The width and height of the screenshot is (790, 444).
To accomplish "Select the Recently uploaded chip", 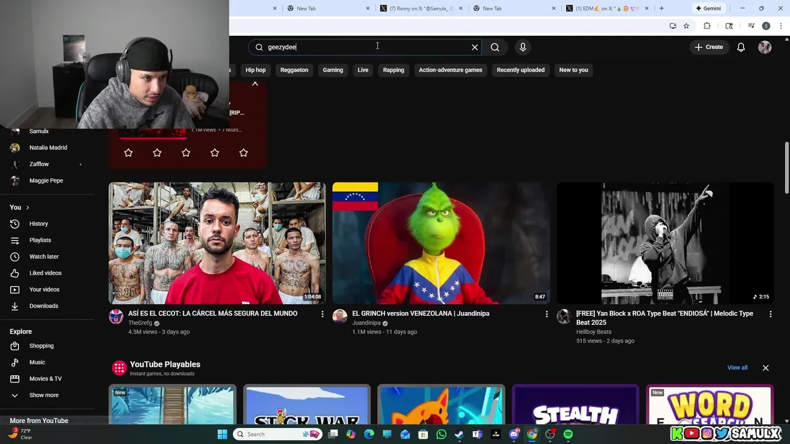I will tap(521, 70).
